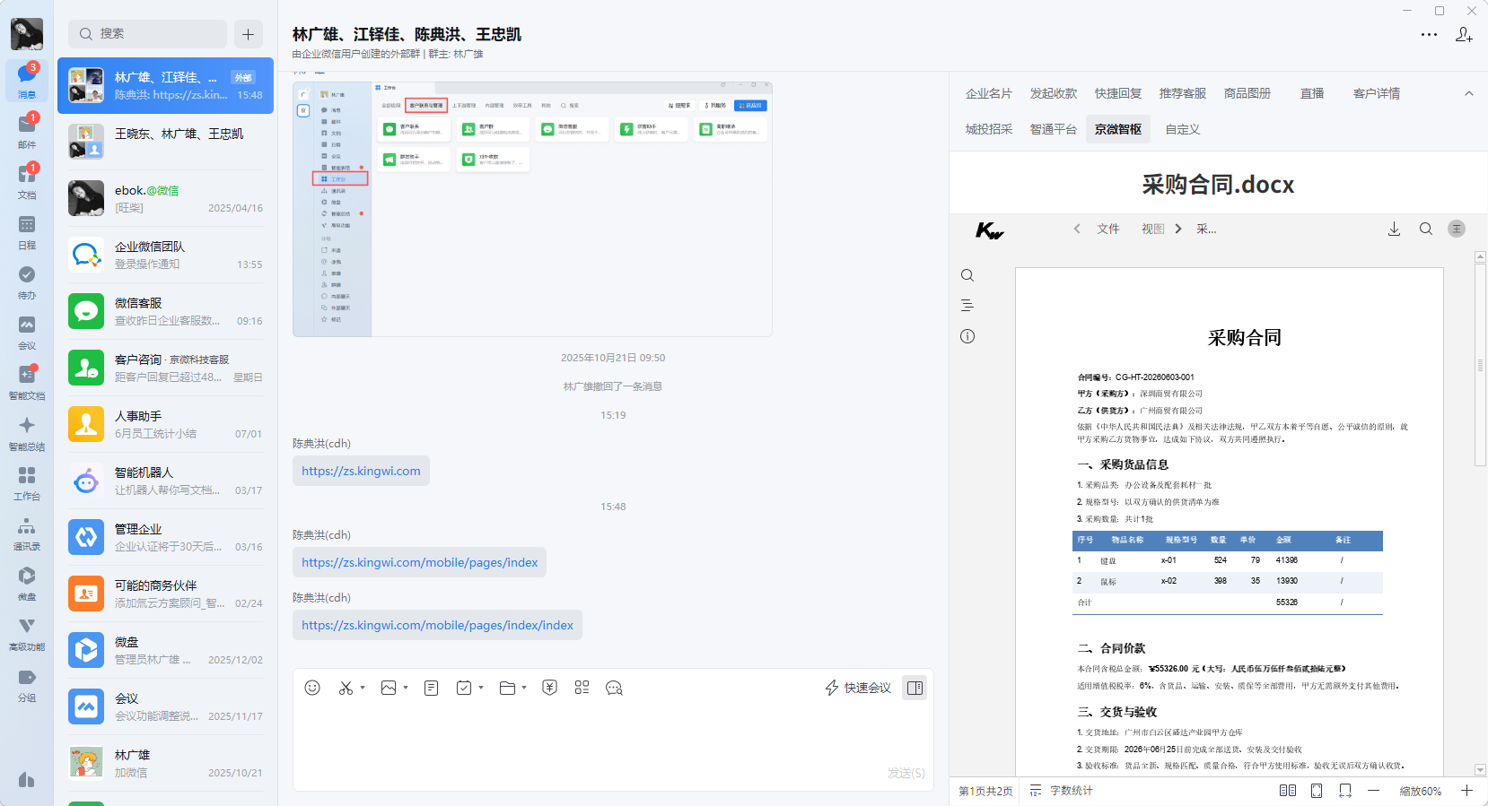Open the 视图 menu in document viewer
1488x806 pixels.
pyautogui.click(x=1153, y=229)
